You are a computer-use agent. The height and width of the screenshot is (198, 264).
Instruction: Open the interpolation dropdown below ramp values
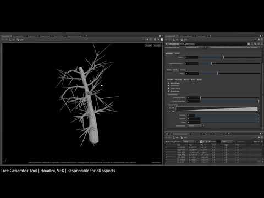click(x=194, y=125)
